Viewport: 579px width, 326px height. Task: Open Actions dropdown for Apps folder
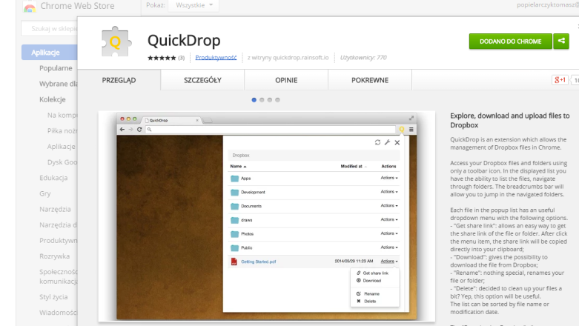pyautogui.click(x=389, y=178)
